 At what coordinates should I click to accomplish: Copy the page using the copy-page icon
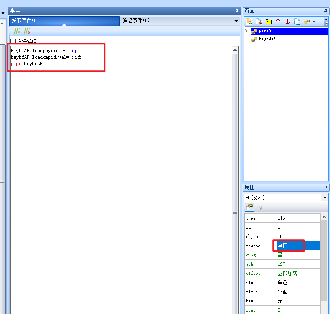pos(297,22)
